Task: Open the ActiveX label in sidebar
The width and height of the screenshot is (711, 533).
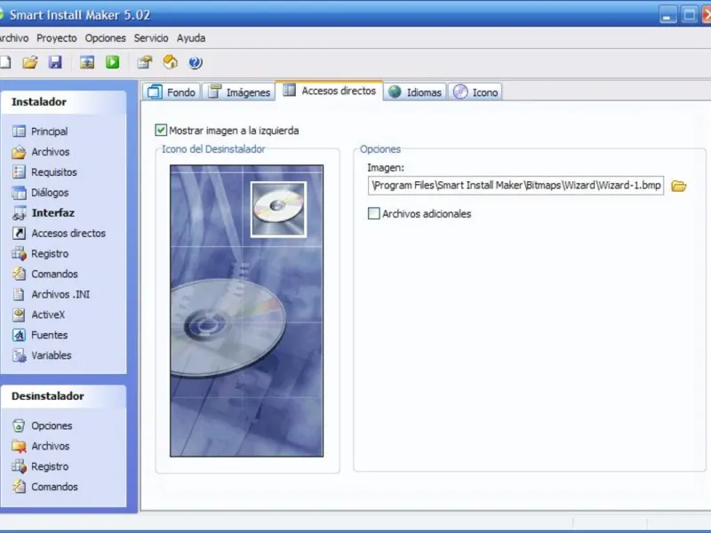Action: coord(48,314)
